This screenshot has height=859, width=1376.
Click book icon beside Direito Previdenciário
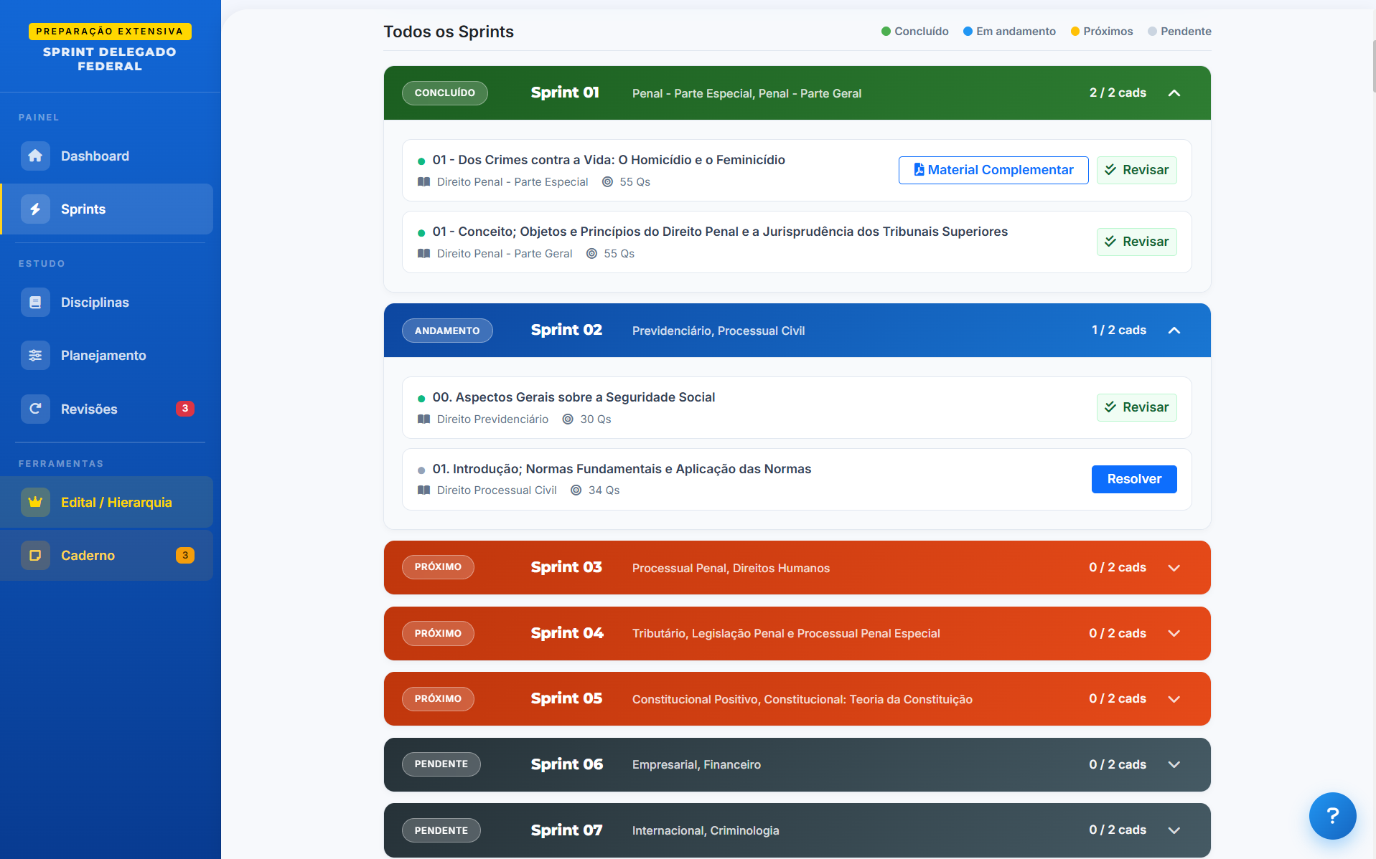click(423, 419)
